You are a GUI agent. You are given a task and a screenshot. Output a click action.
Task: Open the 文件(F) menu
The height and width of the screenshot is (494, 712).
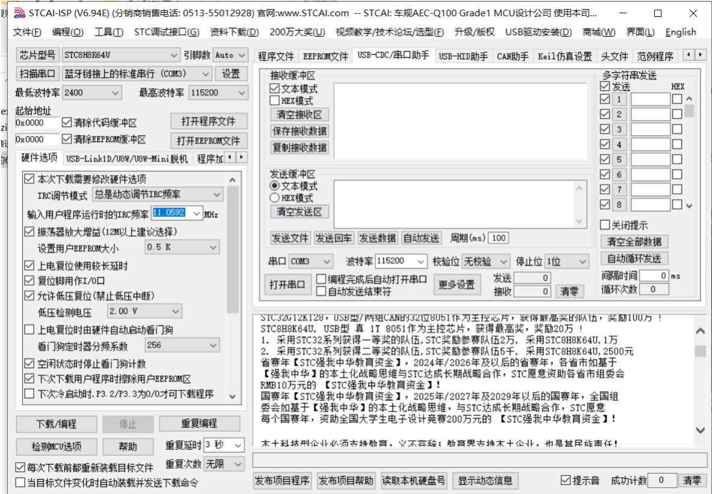click(27, 32)
